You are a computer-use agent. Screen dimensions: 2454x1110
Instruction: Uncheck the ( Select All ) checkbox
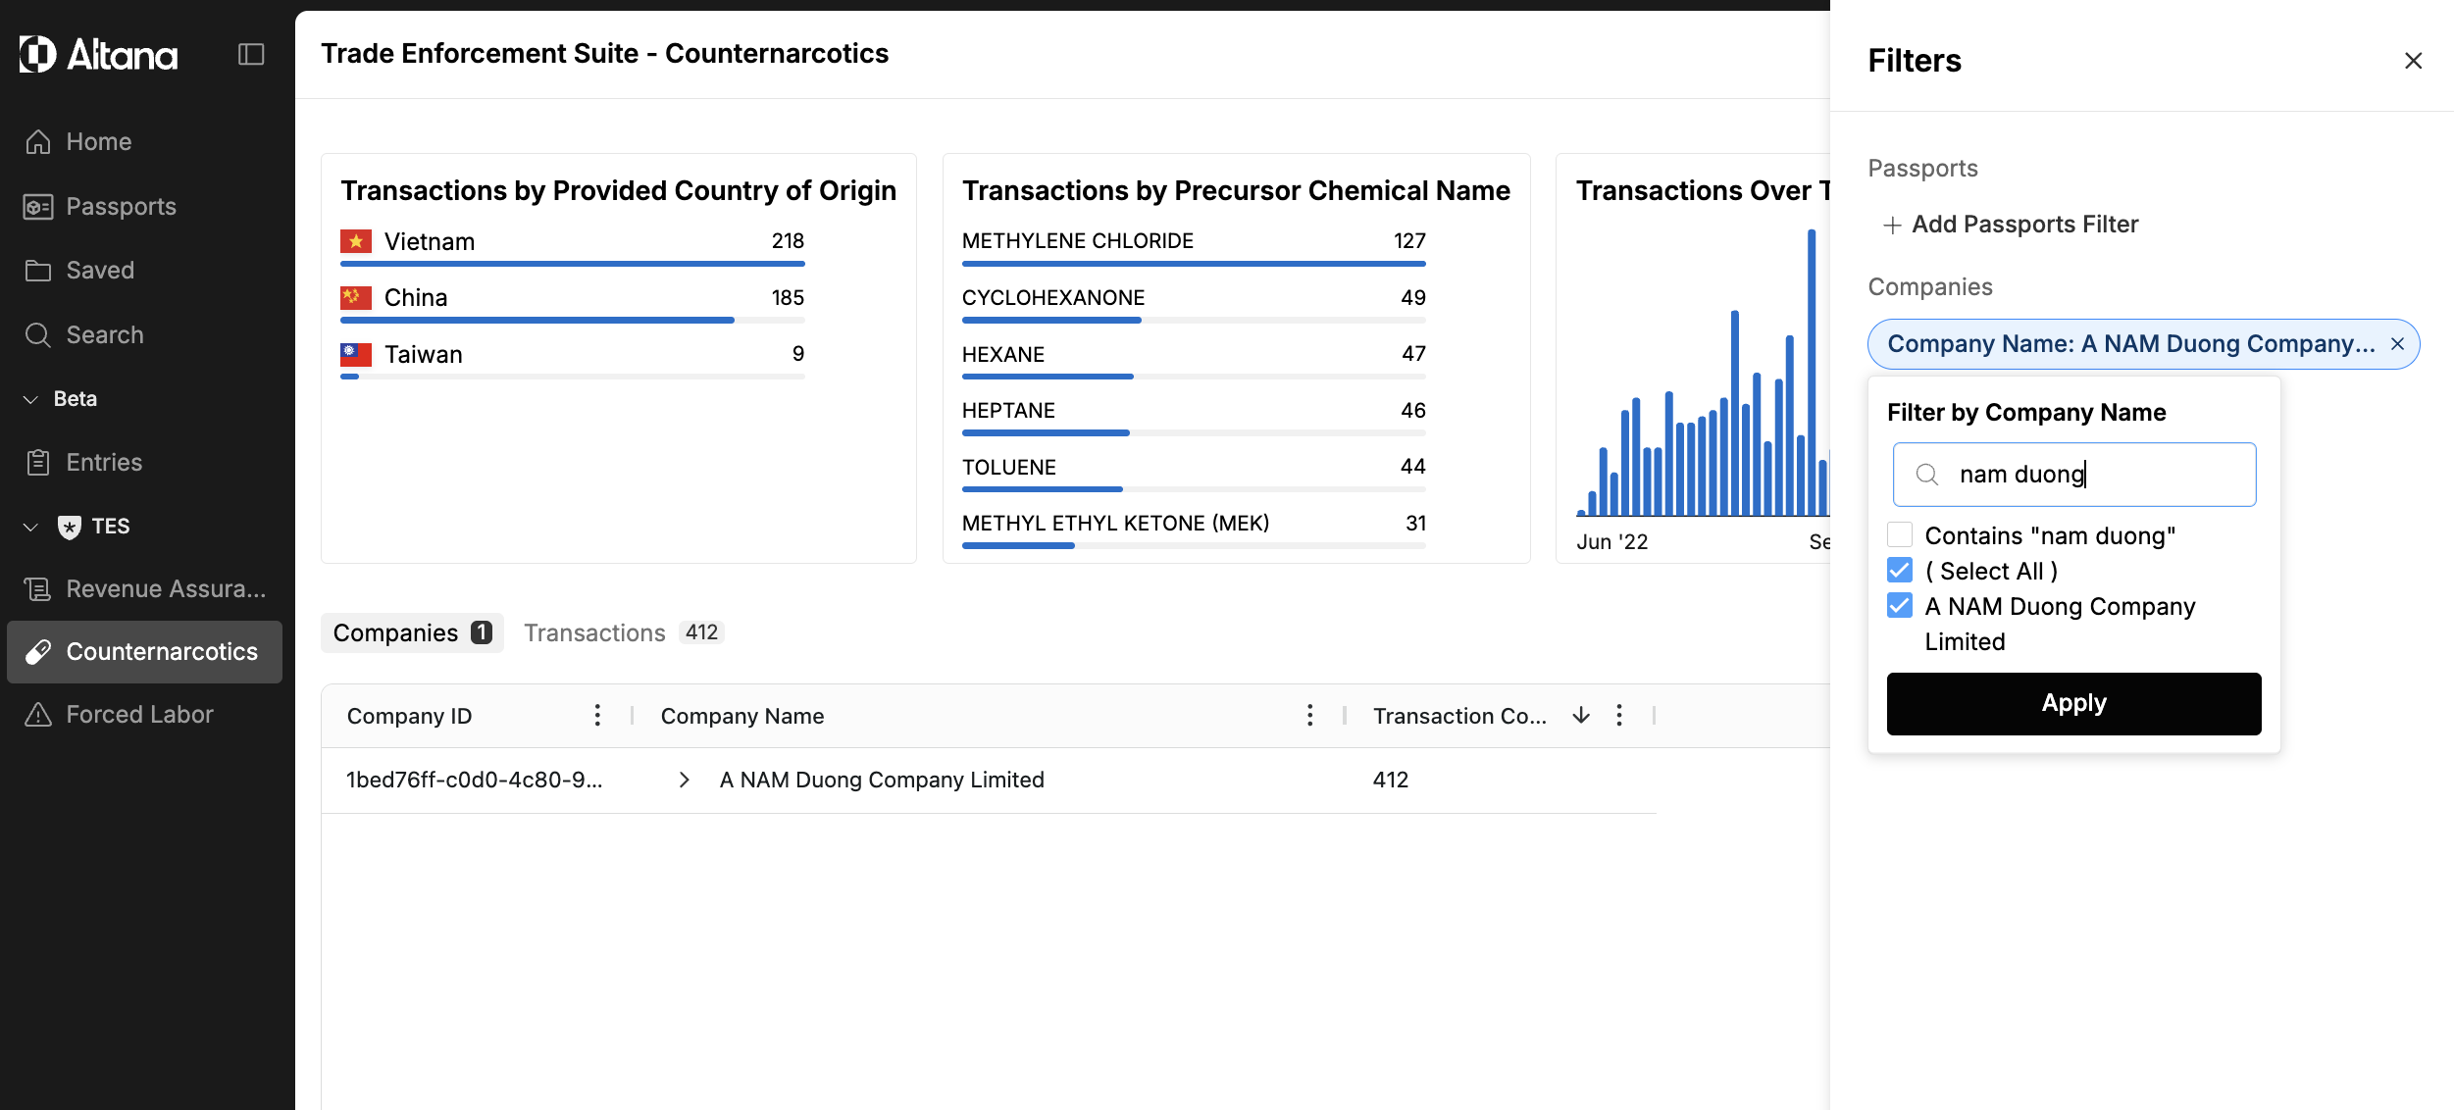1900,571
